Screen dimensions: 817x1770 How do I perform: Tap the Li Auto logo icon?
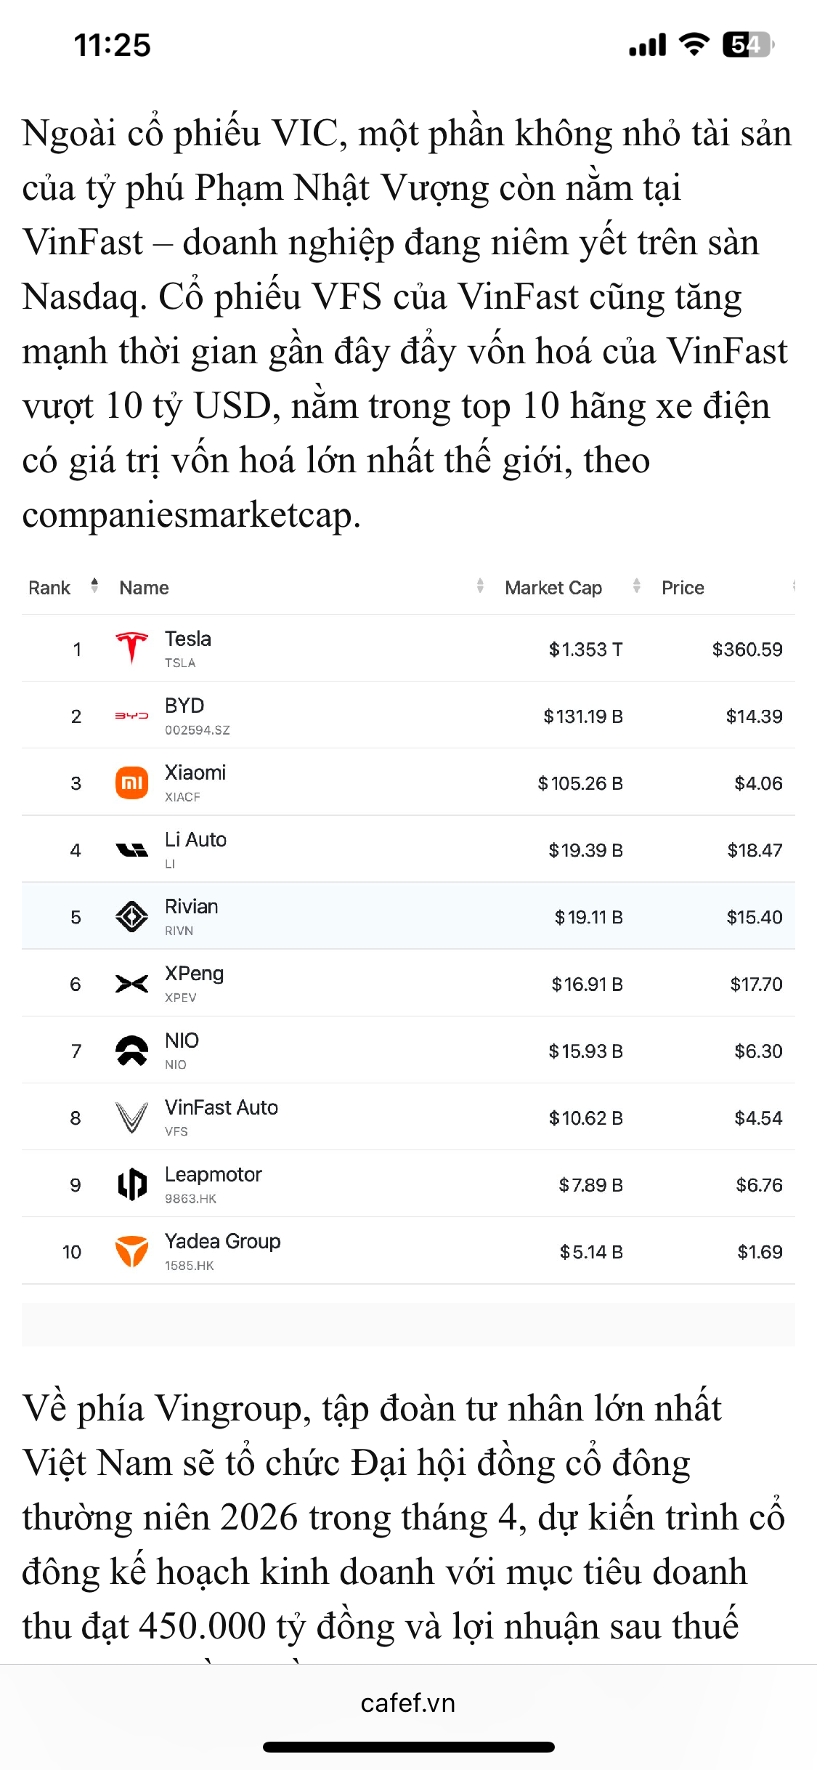coord(131,849)
